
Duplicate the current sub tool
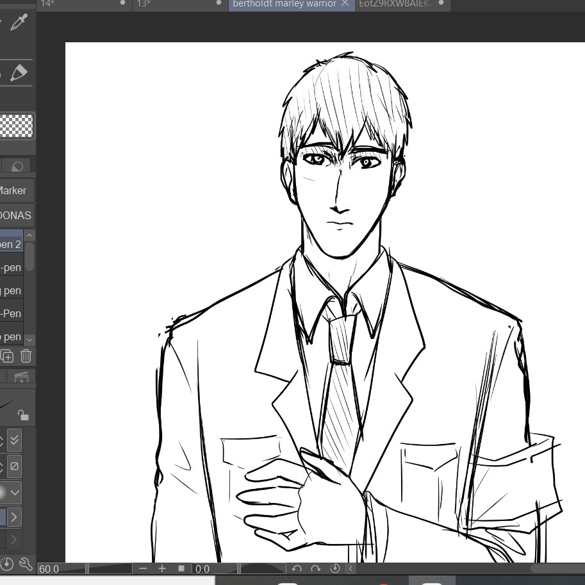coord(7,356)
